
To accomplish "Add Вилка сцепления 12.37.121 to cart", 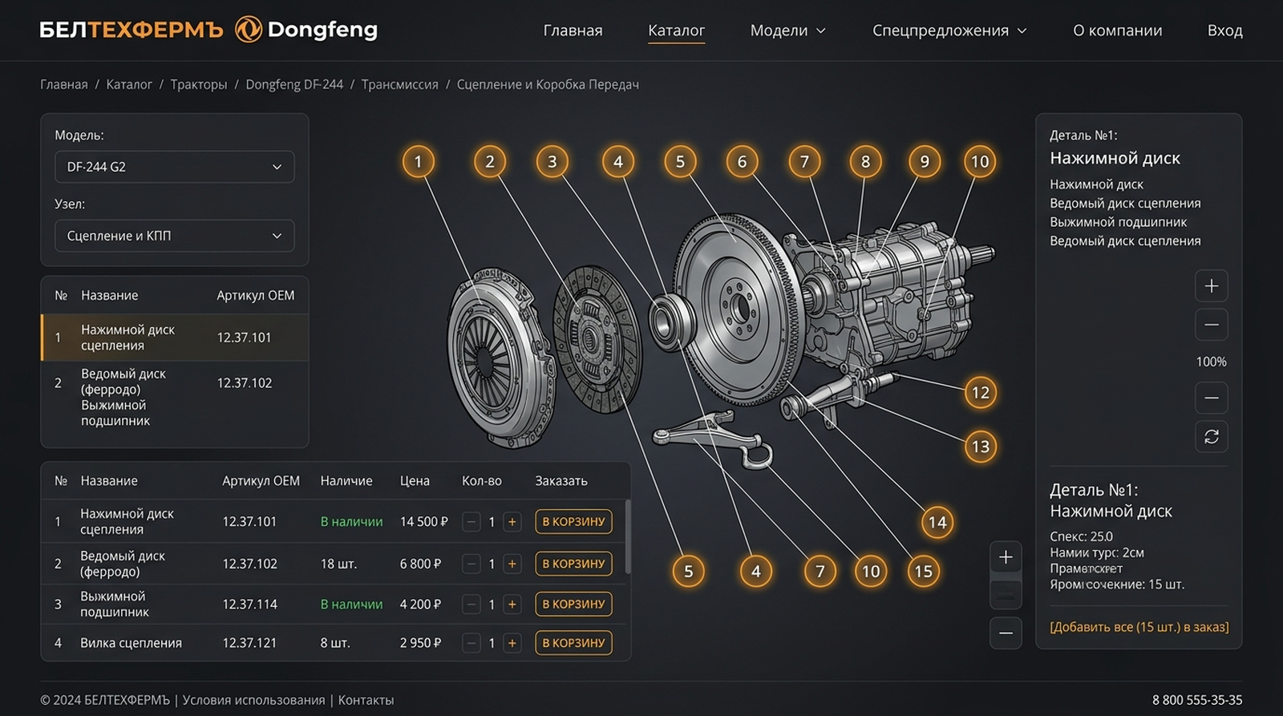I will point(573,642).
